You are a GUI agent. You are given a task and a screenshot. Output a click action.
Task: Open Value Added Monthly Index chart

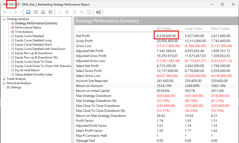pos(34,74)
